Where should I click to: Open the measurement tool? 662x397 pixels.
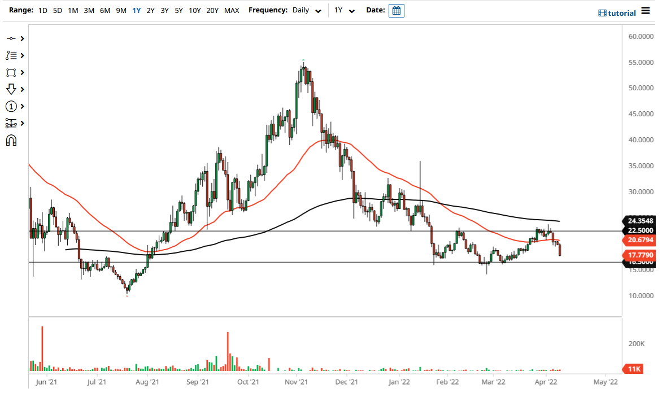[x=11, y=123]
